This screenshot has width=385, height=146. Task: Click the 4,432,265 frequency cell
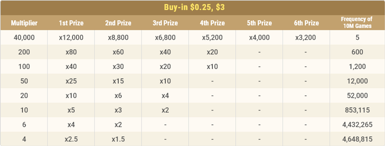point(357,124)
